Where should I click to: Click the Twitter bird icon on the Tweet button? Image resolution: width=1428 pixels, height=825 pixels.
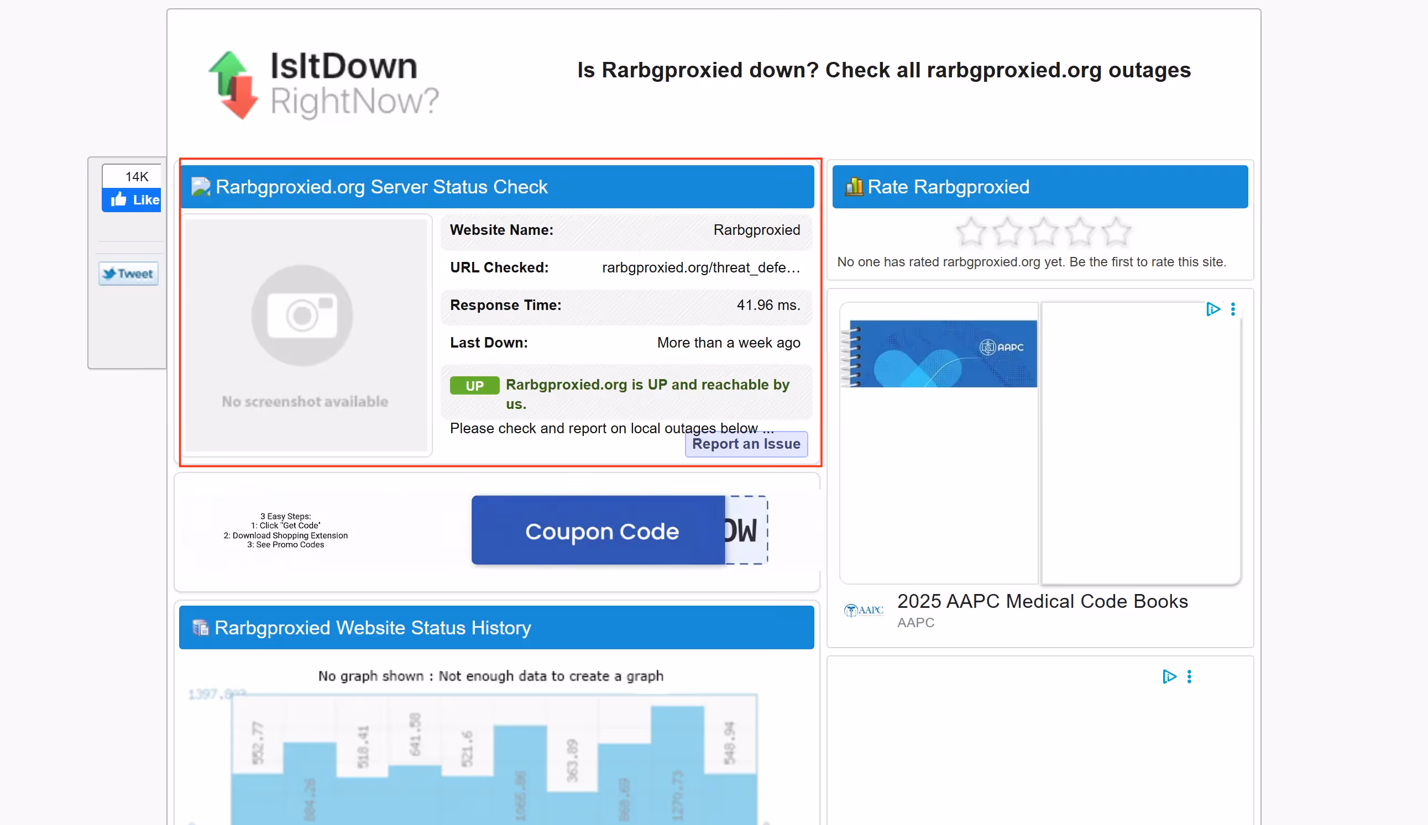[x=109, y=274]
